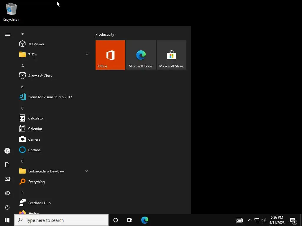
Task: Open the Microsoft Edge tile
Action: pos(141,55)
